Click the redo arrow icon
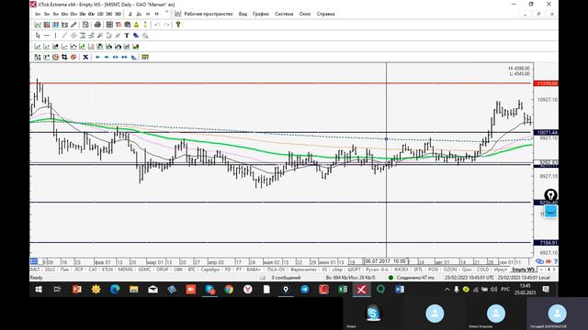 pyautogui.click(x=166, y=25)
